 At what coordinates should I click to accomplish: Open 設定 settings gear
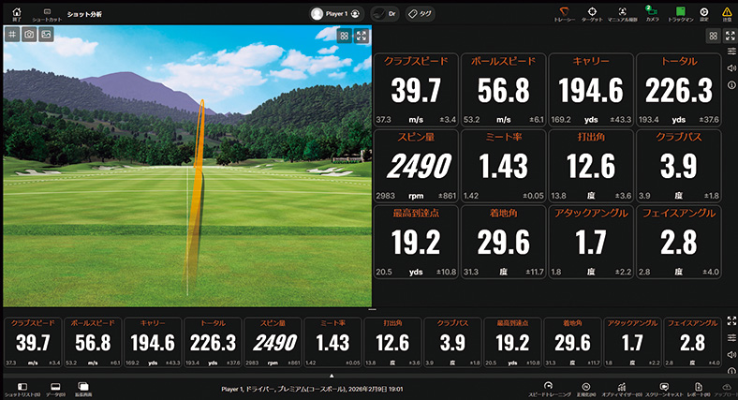pos(704,12)
